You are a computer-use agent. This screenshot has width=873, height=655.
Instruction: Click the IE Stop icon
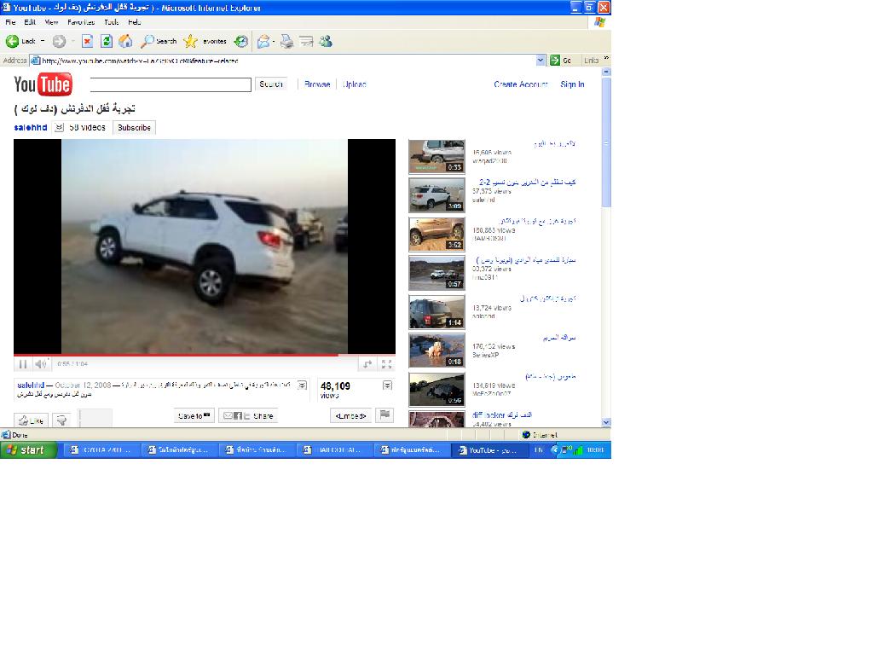[x=87, y=41]
